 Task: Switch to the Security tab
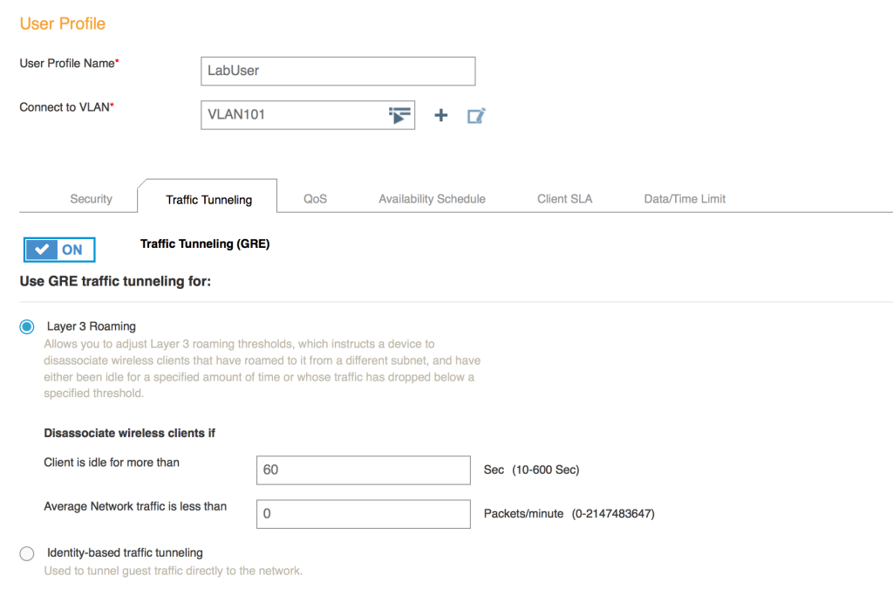tap(91, 199)
